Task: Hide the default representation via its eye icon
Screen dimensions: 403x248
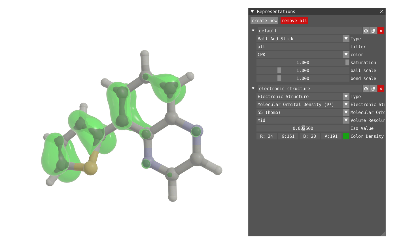Action: pos(366,31)
